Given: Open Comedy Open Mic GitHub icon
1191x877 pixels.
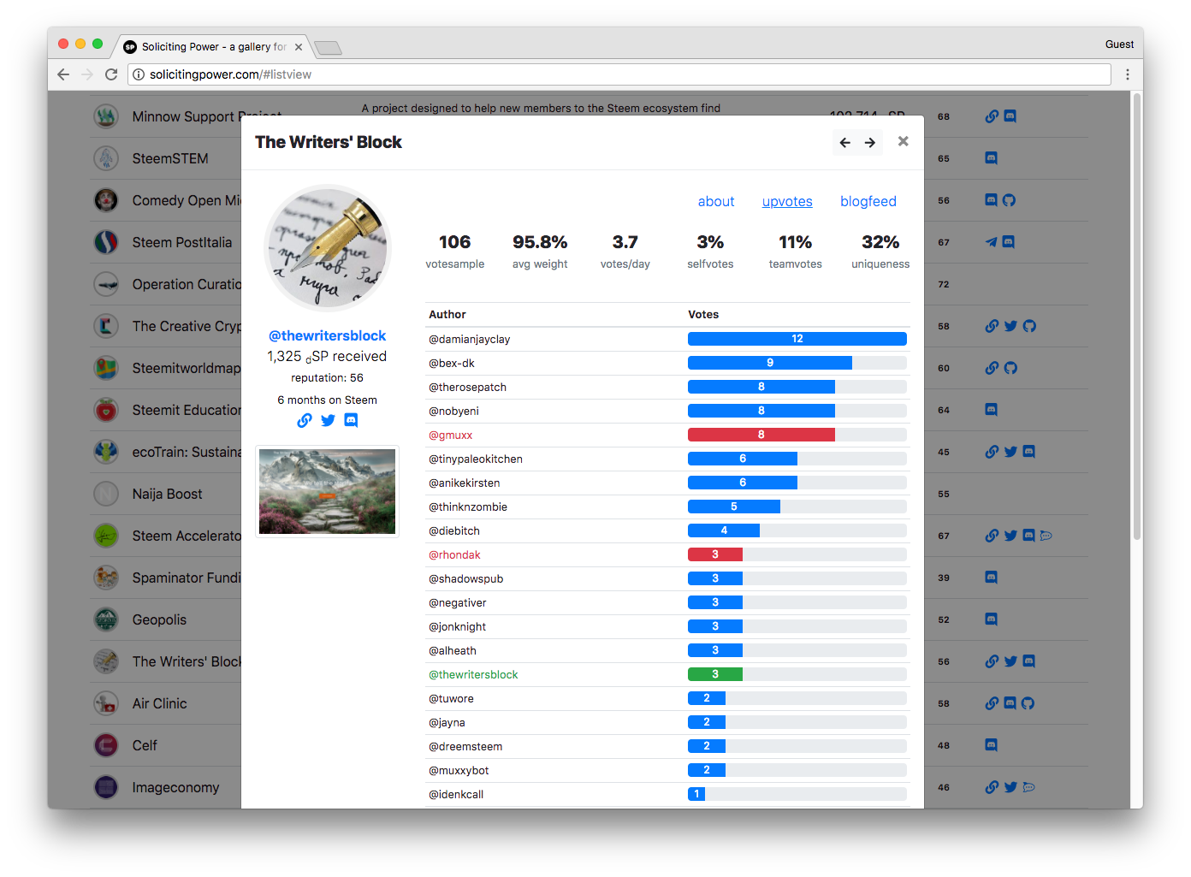Looking at the screenshot, I should click(1010, 200).
